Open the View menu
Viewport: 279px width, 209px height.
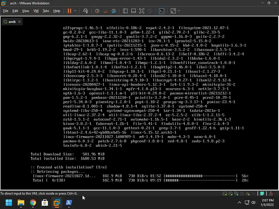26,11
